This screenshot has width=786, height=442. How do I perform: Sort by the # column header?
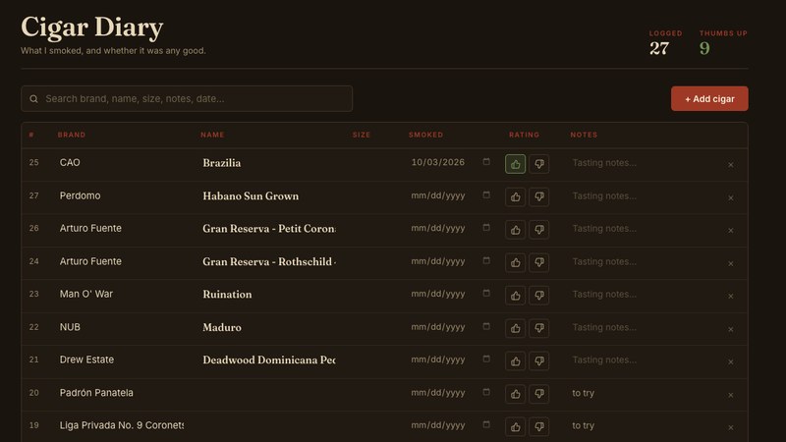(x=31, y=135)
